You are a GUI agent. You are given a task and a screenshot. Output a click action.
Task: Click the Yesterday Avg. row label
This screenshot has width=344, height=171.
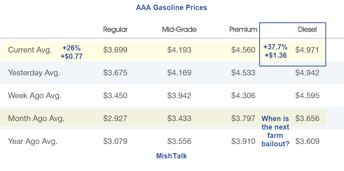[x=34, y=73]
